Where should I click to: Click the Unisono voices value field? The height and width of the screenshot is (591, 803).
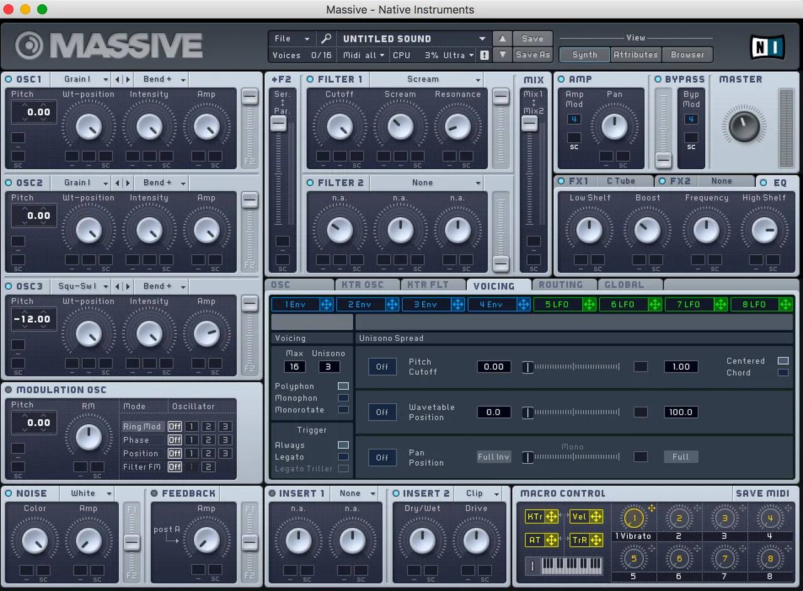coord(329,367)
